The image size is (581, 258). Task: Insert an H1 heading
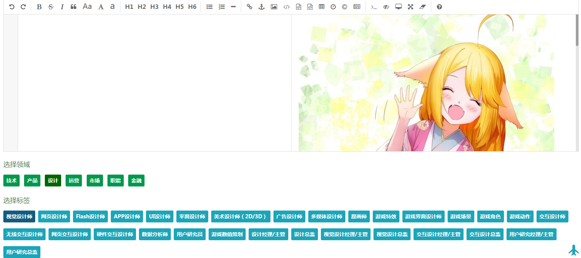pos(129,7)
